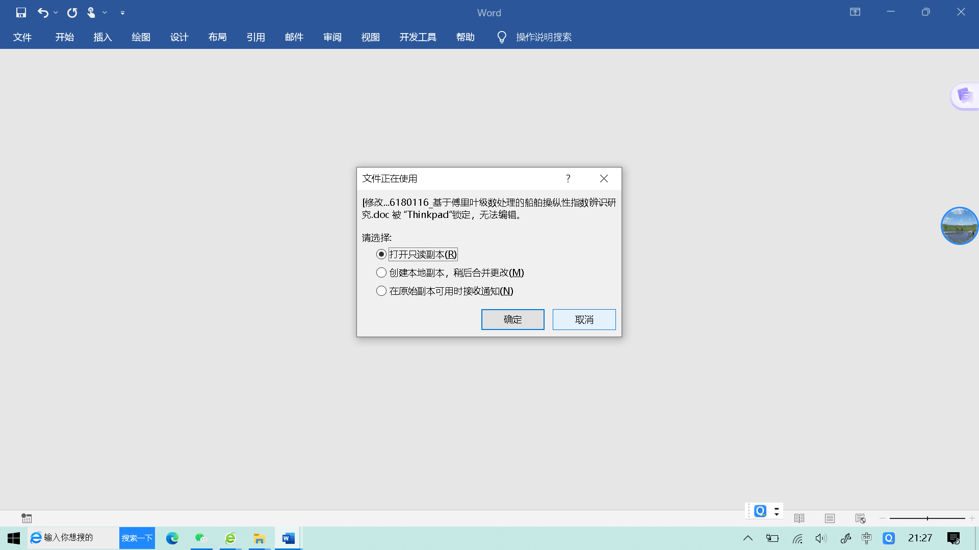Switch to Web Layout view icon

[x=860, y=518]
